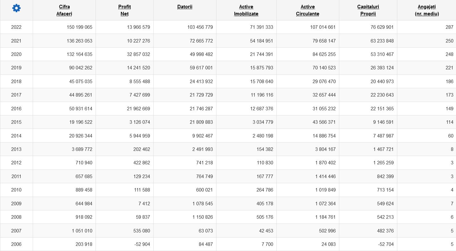Click current assets value 107 014 661
The height and width of the screenshot is (251, 456).
click(x=323, y=27)
